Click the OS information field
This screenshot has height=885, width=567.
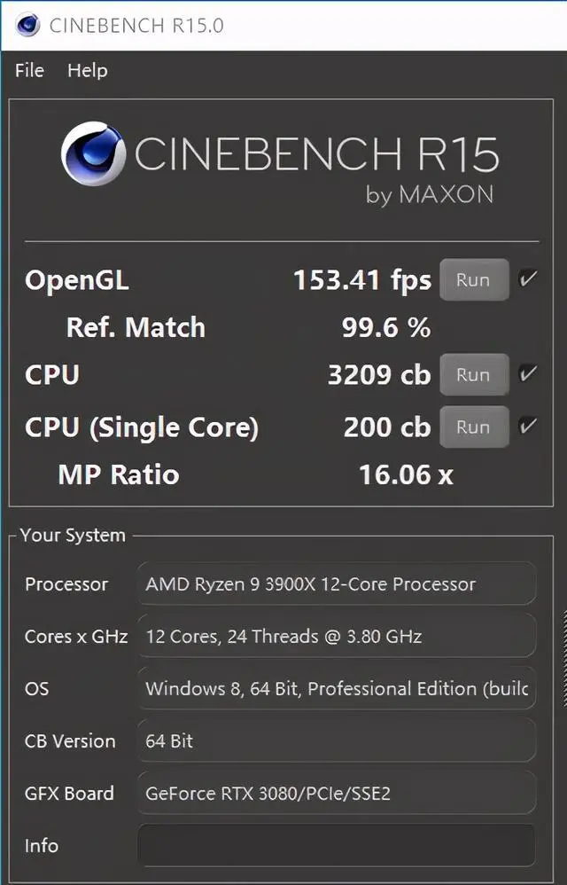coord(337,689)
